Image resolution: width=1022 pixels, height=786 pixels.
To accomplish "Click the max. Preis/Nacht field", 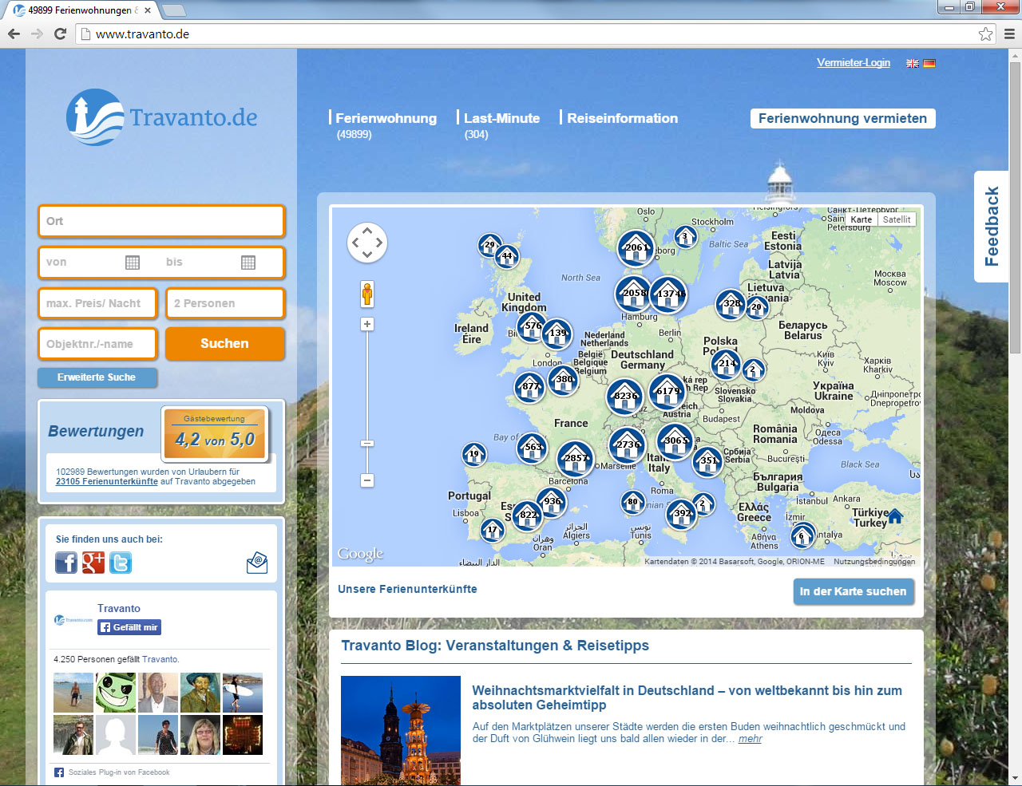I will pos(97,303).
